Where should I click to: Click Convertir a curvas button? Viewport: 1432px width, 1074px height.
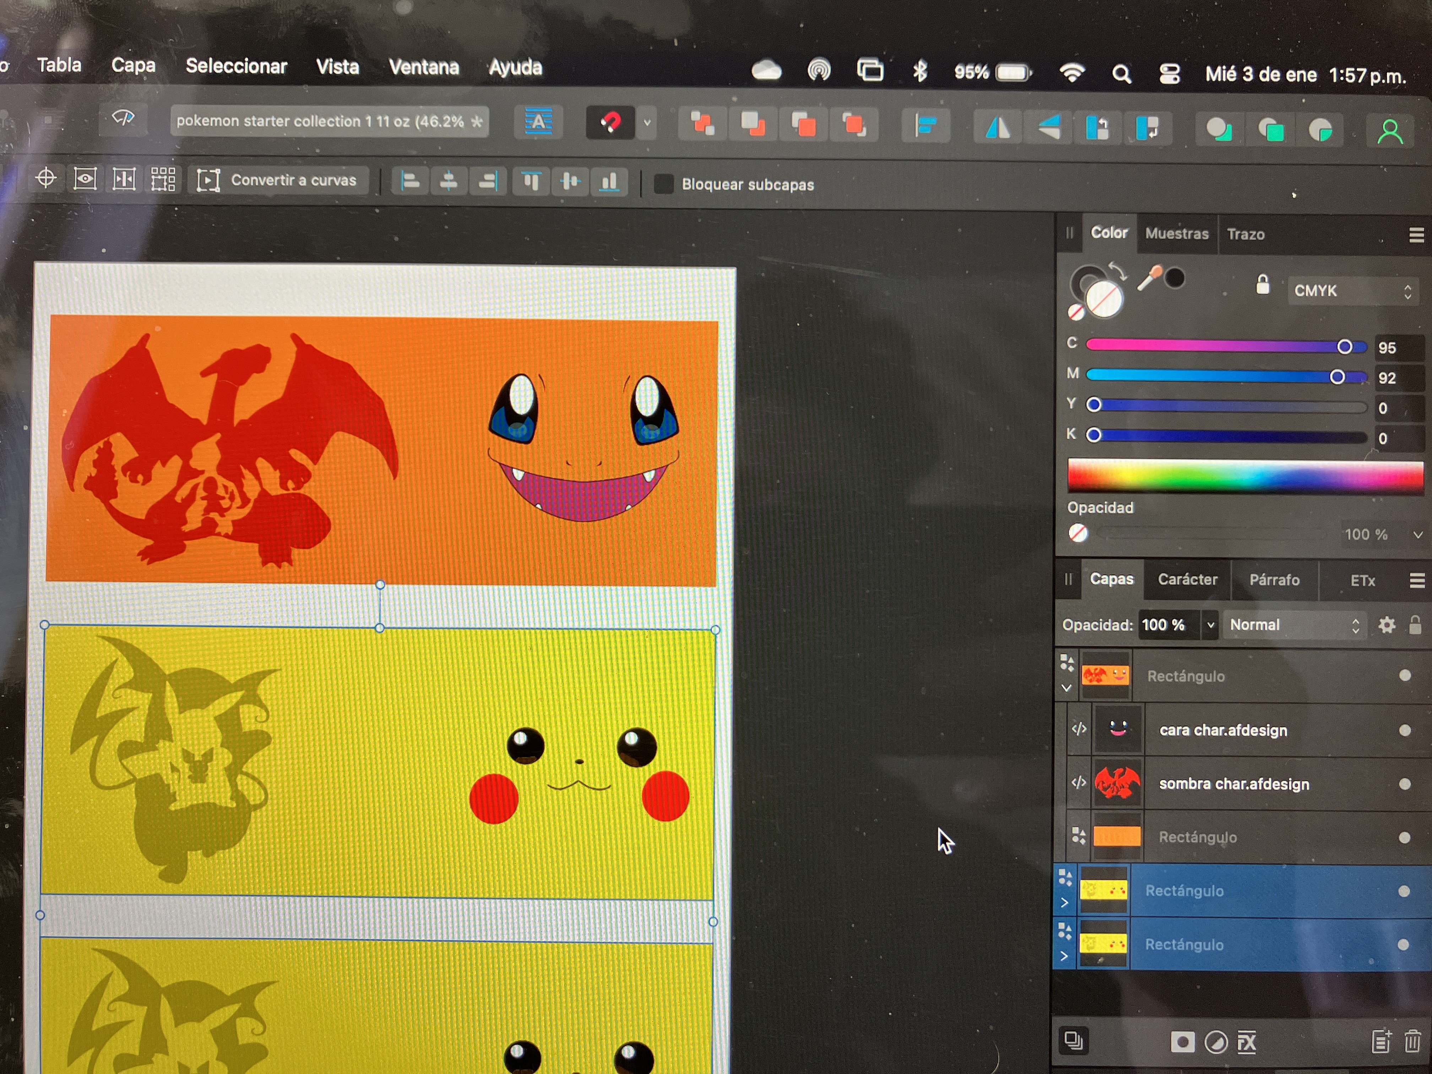(278, 180)
